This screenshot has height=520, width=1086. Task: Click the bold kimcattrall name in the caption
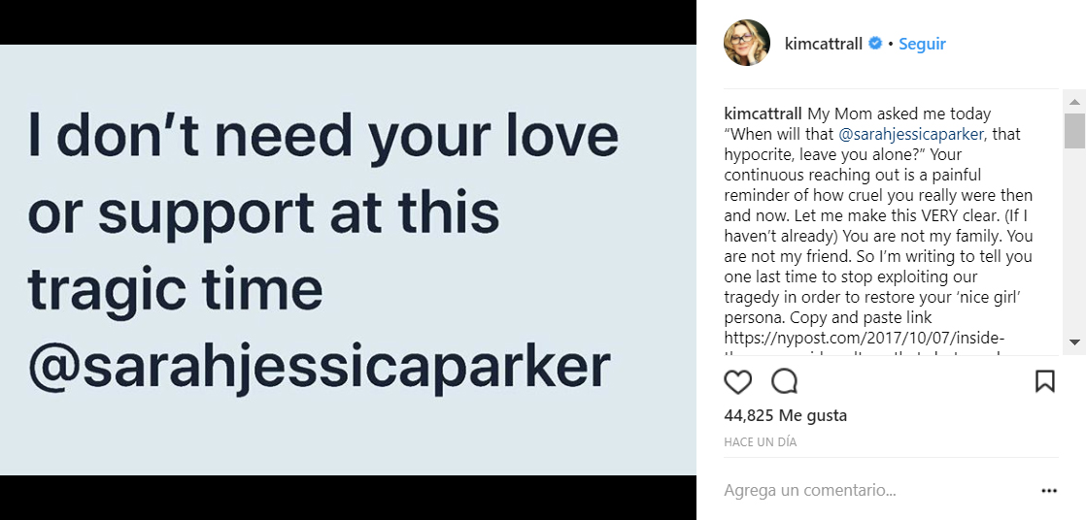pyautogui.click(x=764, y=114)
